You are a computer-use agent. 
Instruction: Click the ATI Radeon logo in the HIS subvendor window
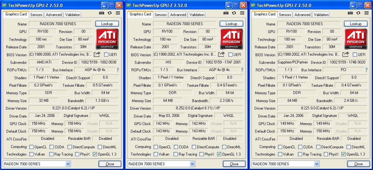click(x=231, y=39)
